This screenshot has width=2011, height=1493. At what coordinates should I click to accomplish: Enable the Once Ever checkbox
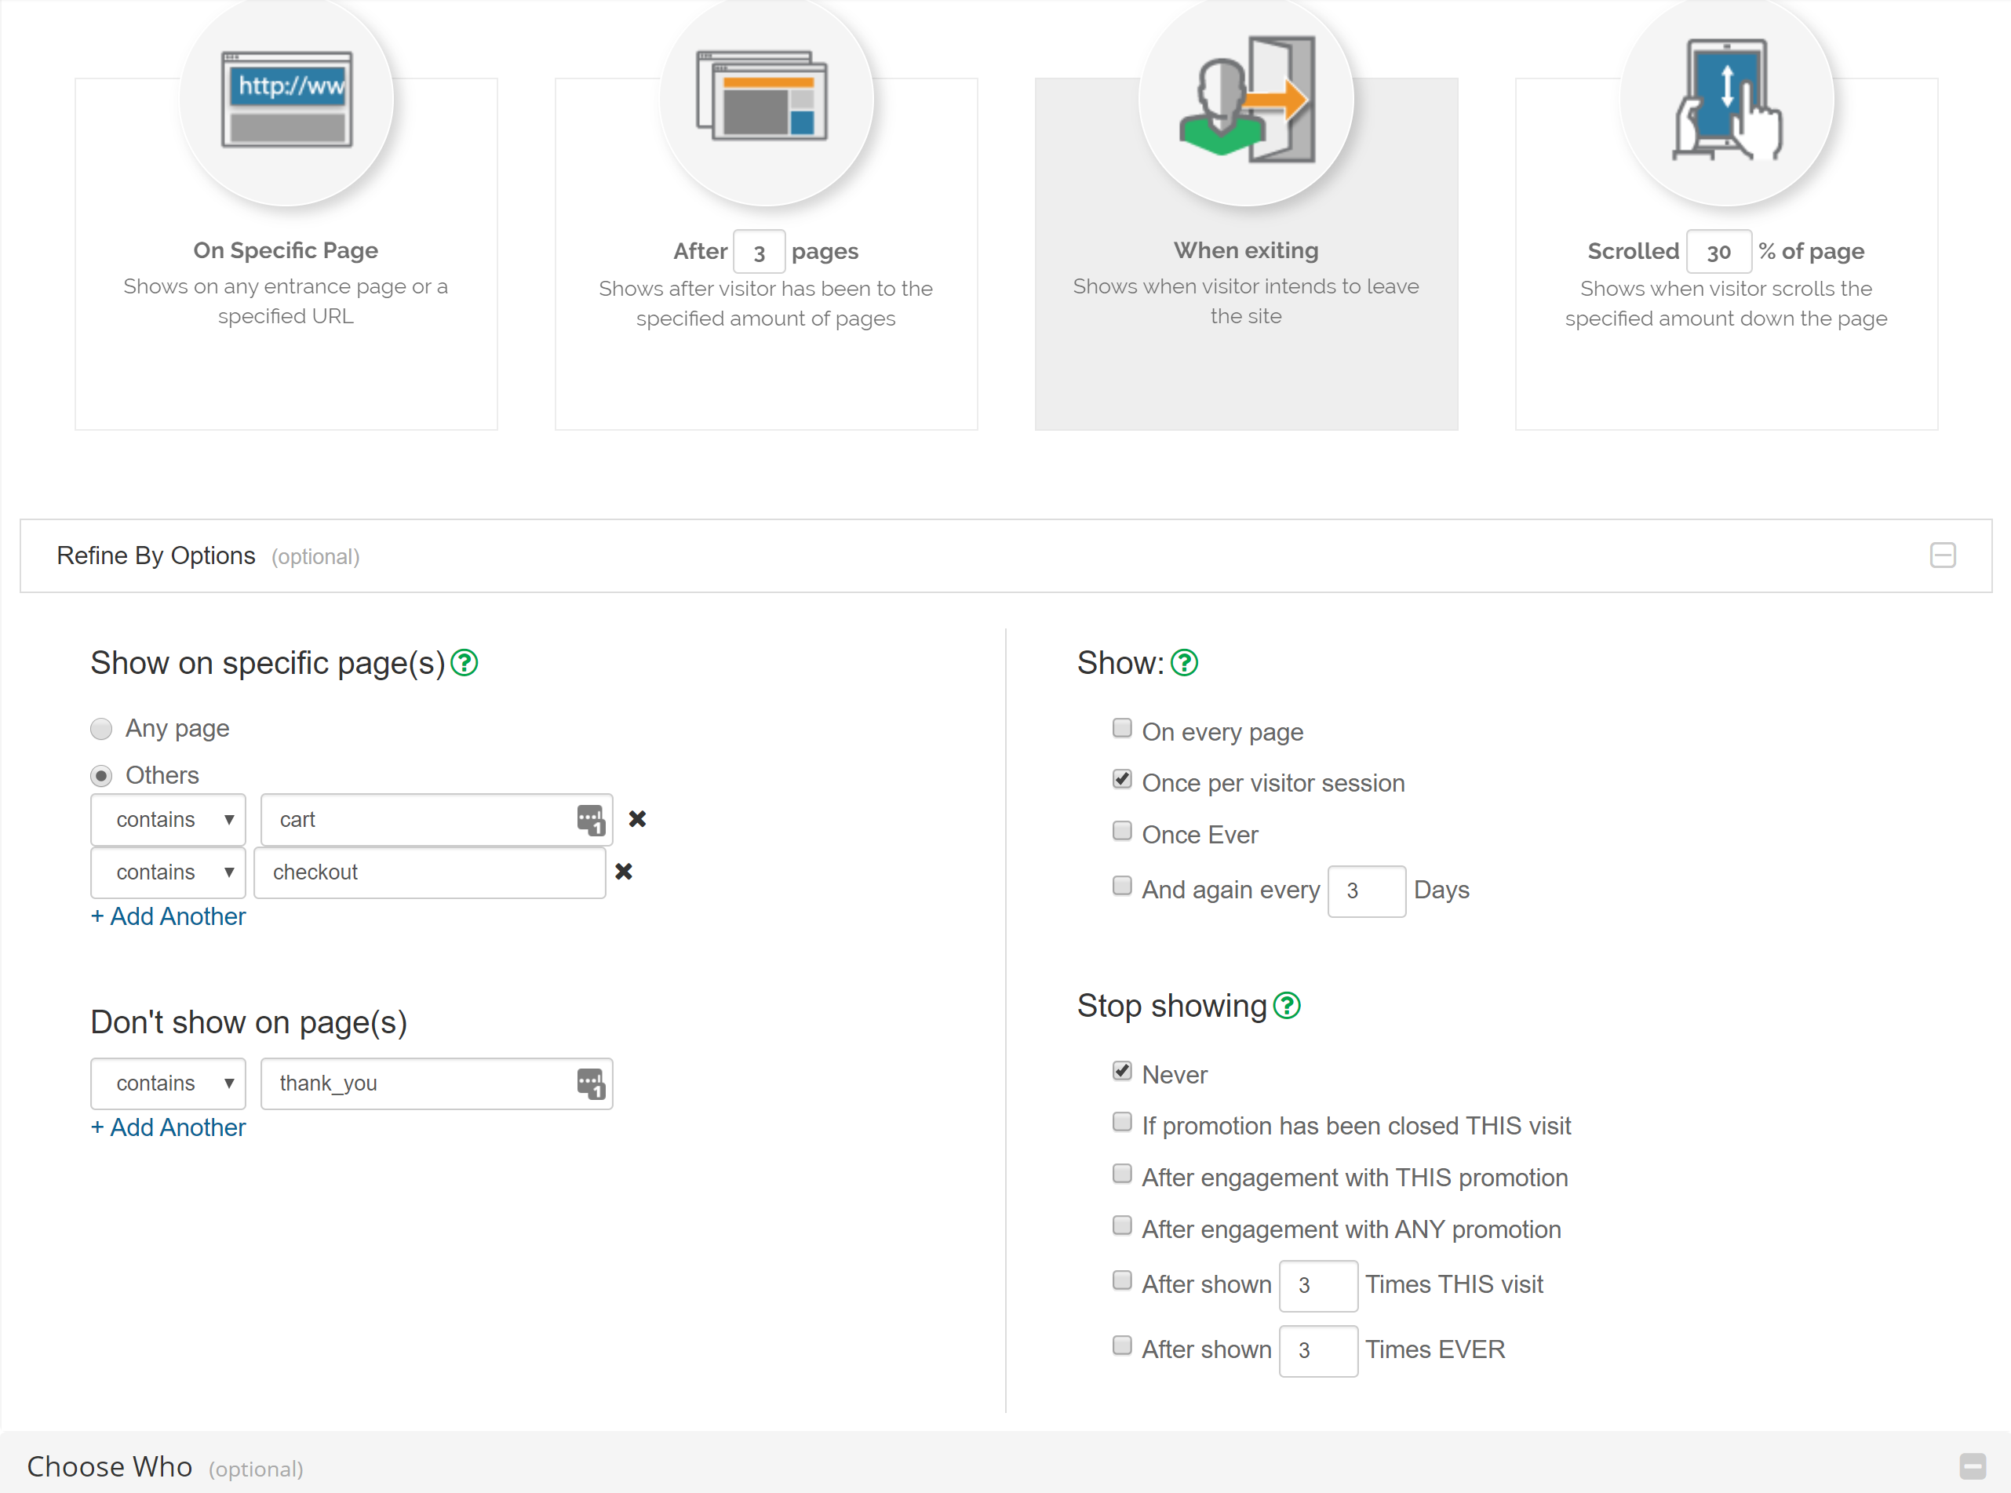point(1122,832)
